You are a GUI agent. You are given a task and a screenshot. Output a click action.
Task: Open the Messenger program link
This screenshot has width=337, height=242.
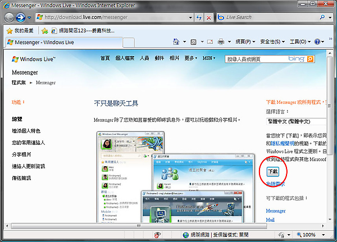pos(276,211)
